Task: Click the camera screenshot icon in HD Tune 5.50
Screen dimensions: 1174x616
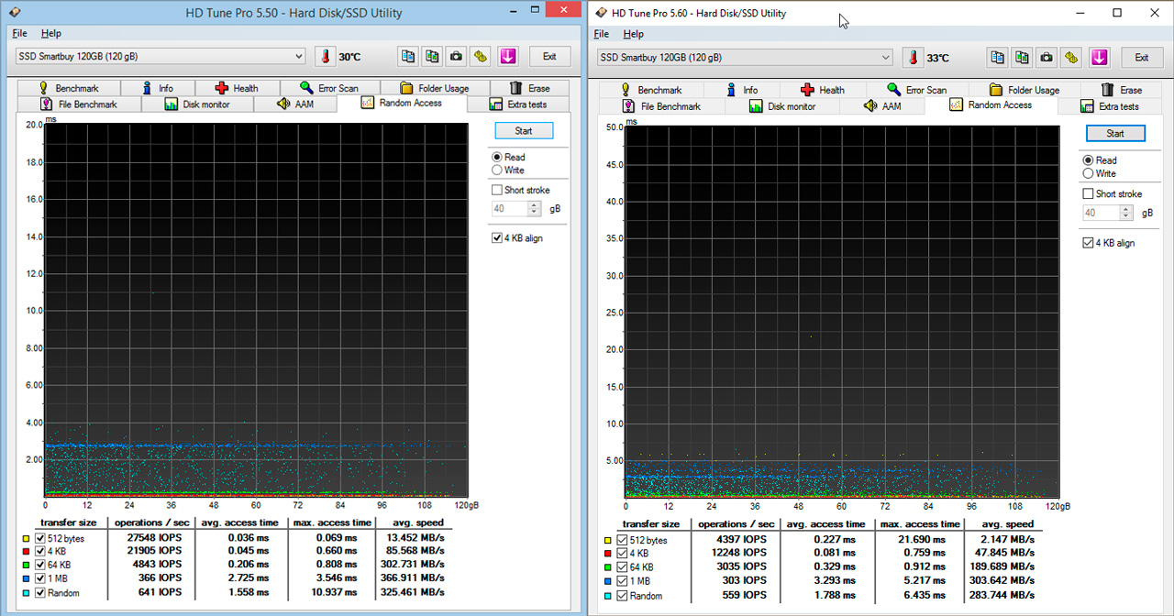Action: click(x=456, y=57)
